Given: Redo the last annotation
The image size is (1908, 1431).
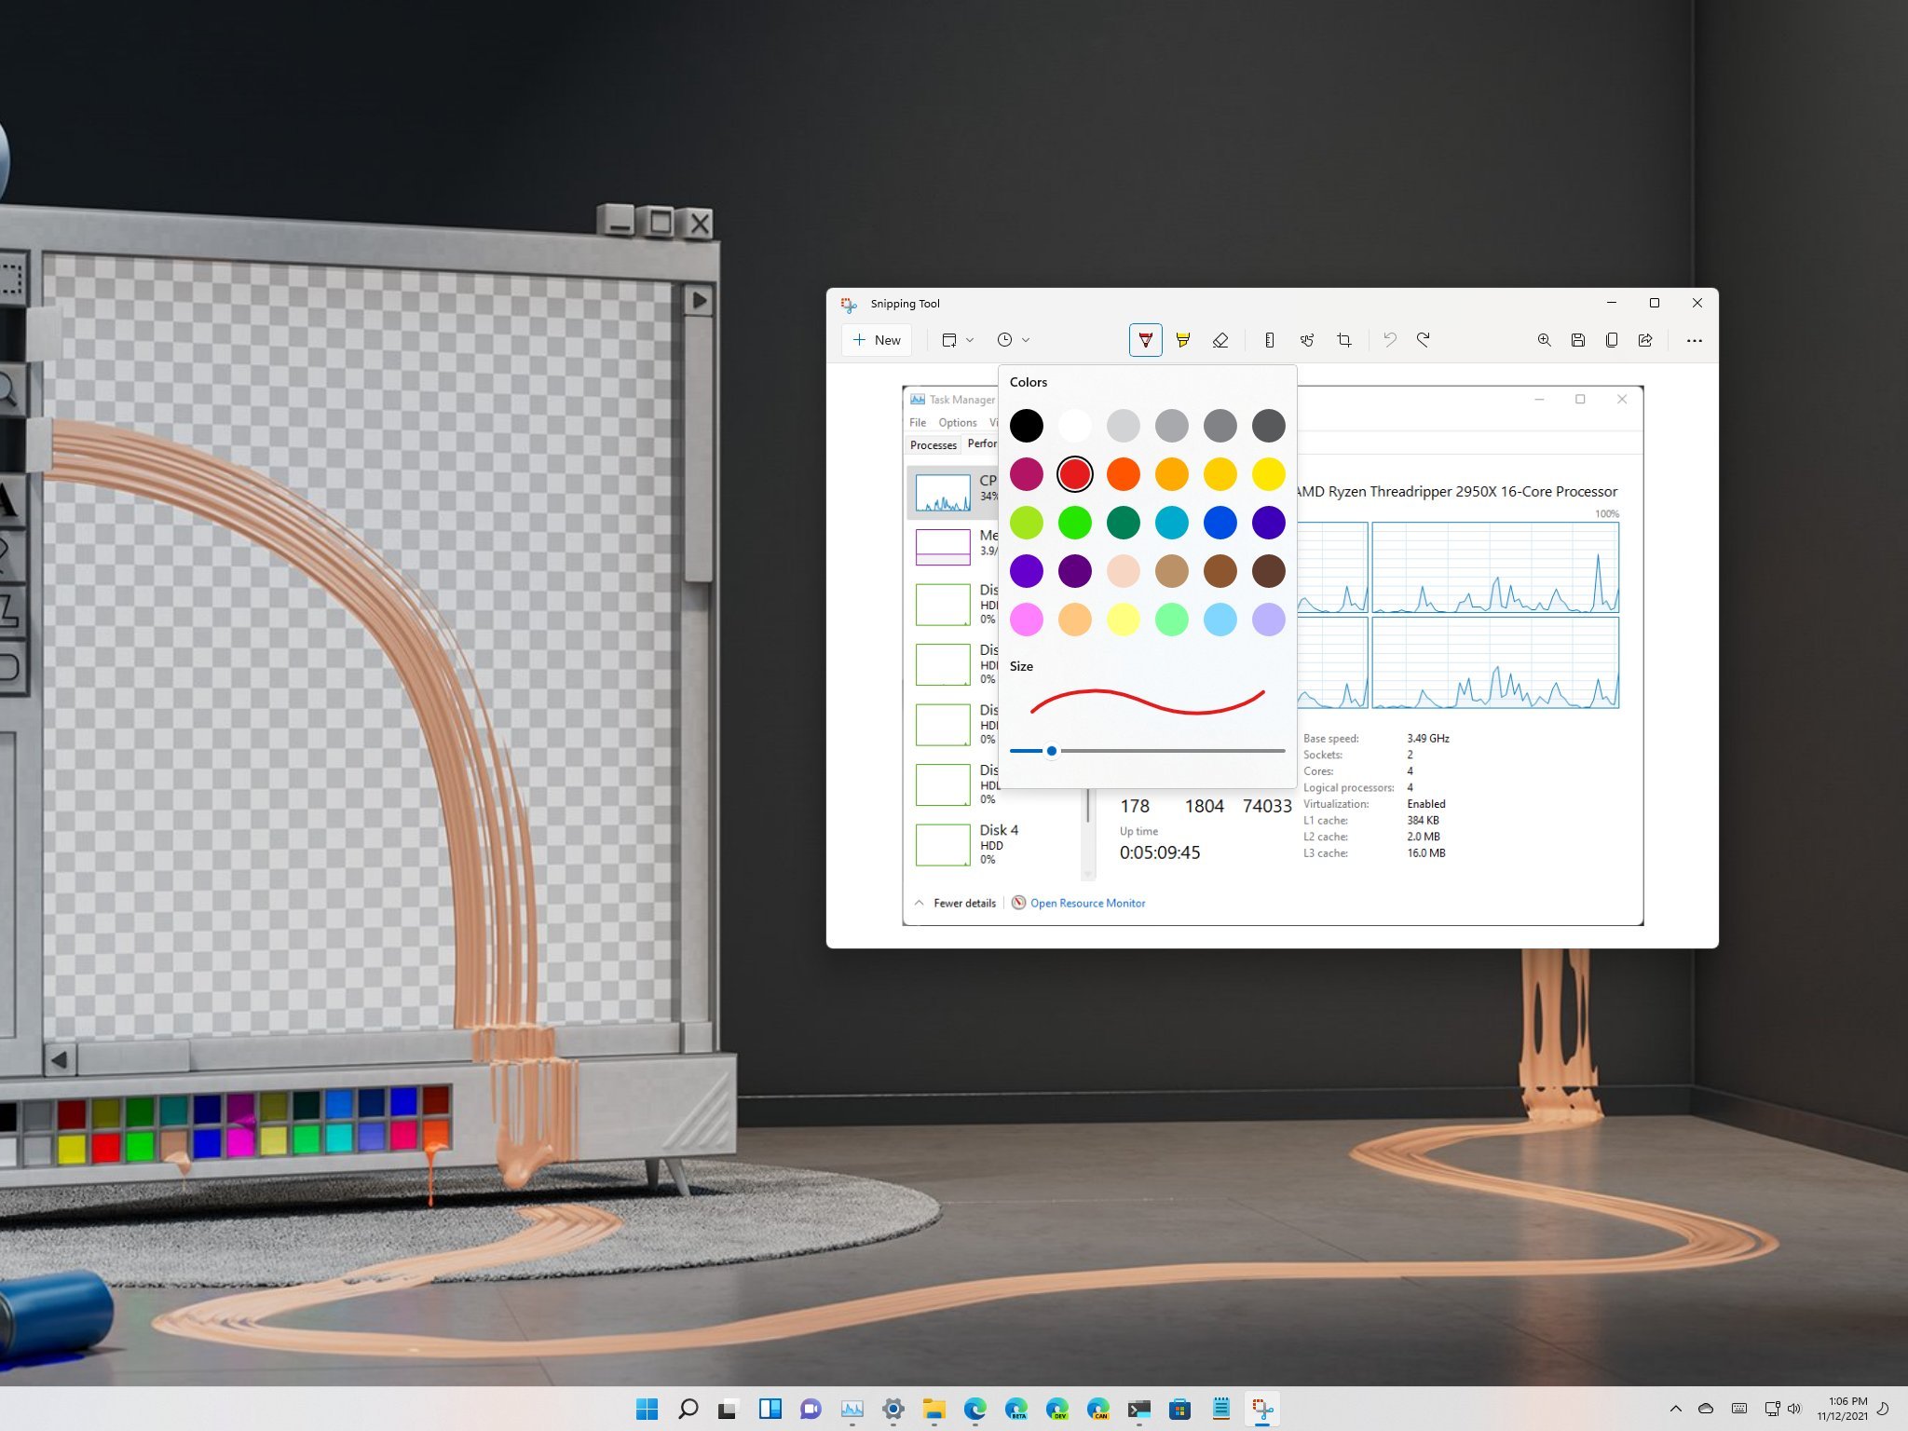Looking at the screenshot, I should pos(1424,340).
